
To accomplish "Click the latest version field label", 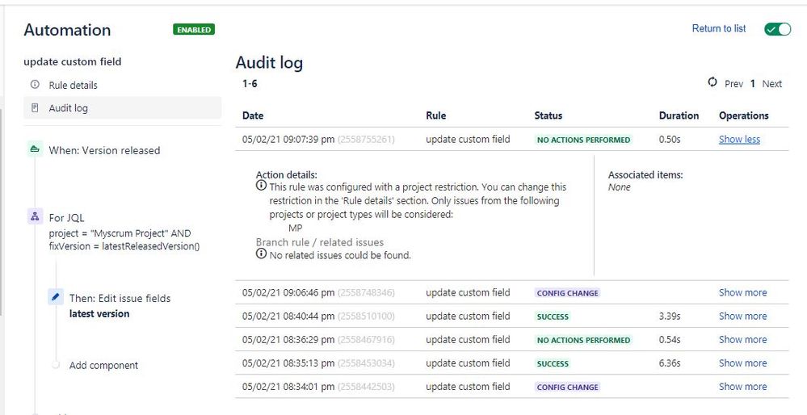I will click(99, 314).
